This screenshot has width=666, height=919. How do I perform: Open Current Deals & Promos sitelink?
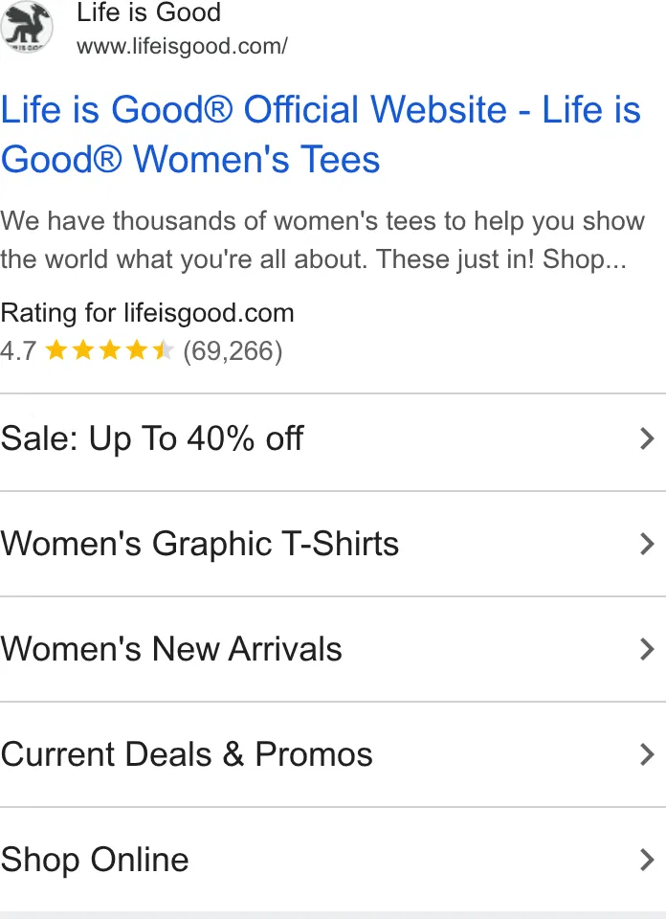coord(333,754)
